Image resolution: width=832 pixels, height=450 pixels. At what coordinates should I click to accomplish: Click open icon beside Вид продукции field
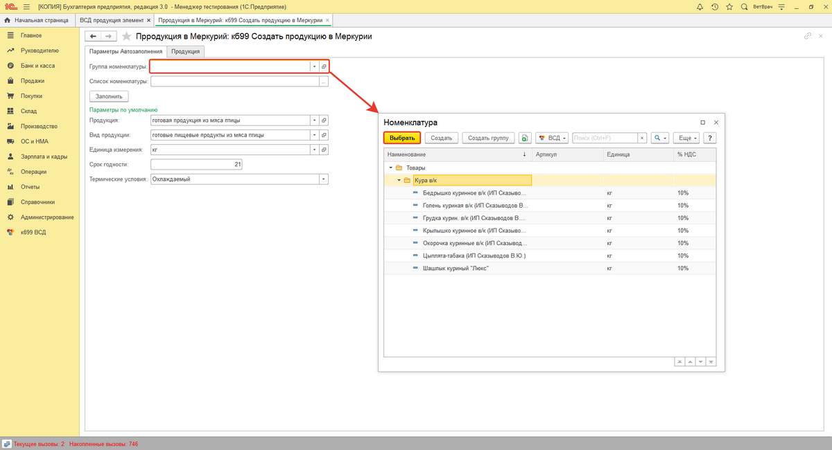tap(324, 134)
